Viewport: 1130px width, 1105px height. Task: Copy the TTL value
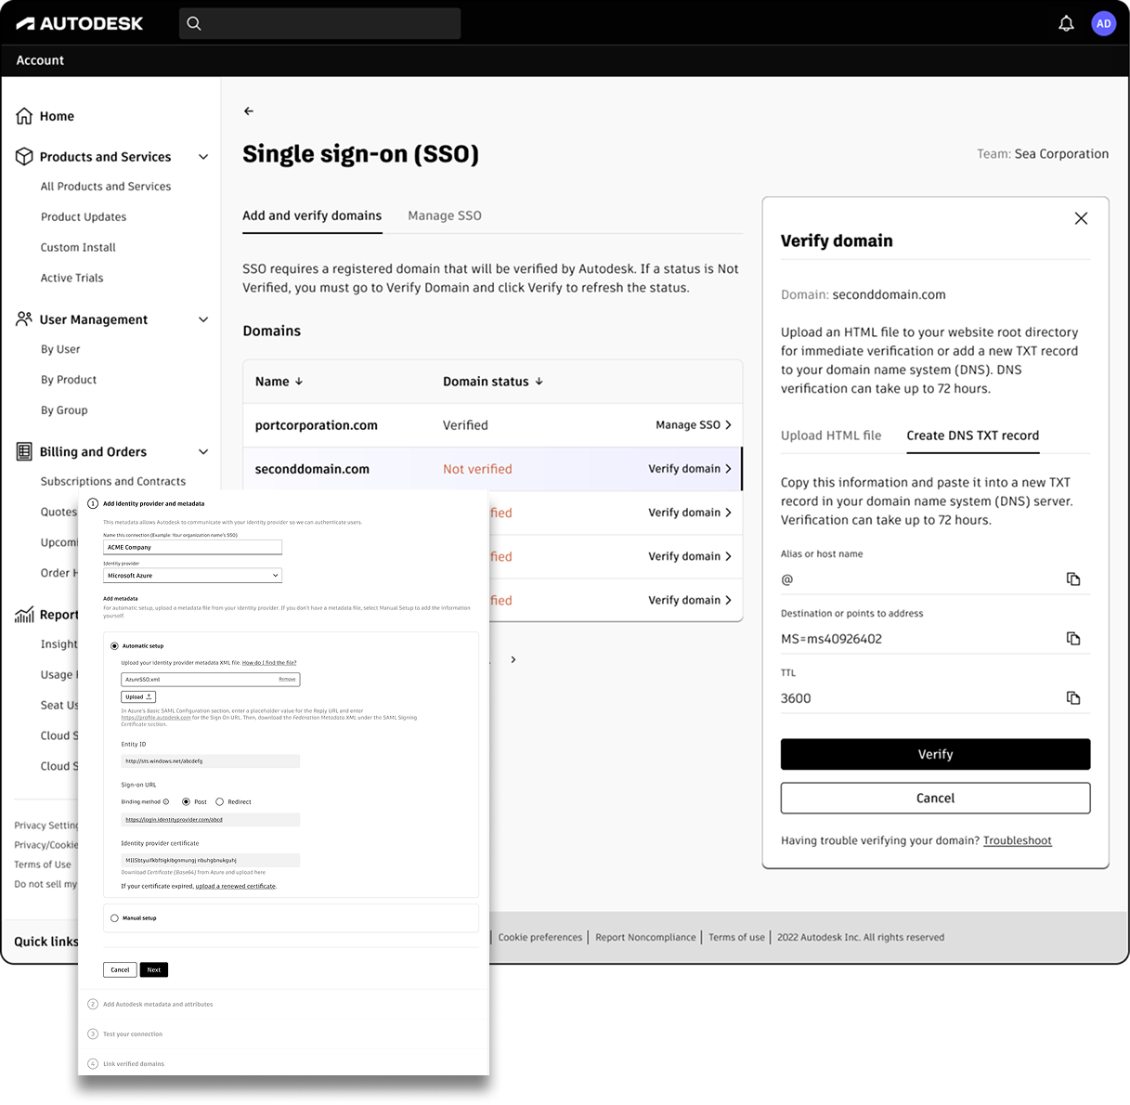1073,698
